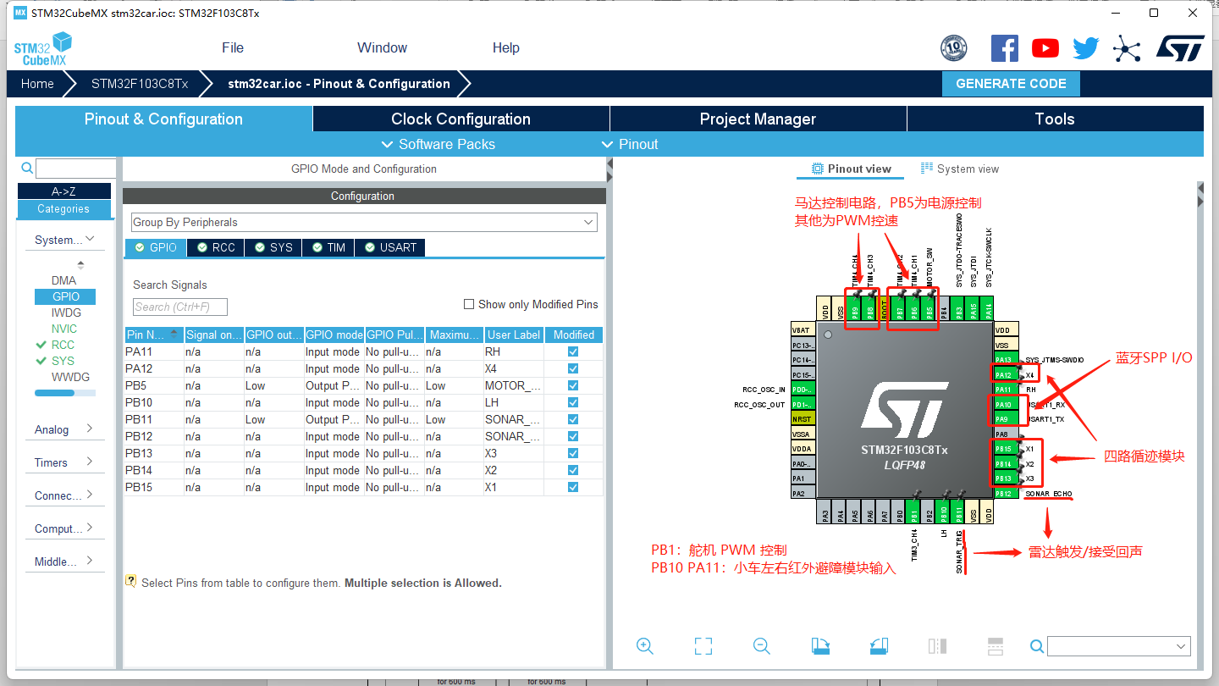Sort categories with A->Z button
Image resolution: width=1219 pixels, height=686 pixels.
(x=64, y=191)
